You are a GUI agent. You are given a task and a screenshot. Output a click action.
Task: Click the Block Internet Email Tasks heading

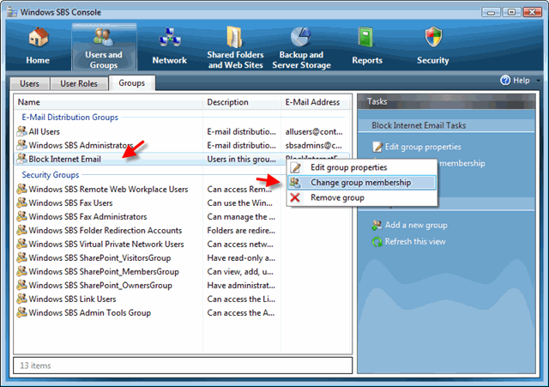click(419, 125)
